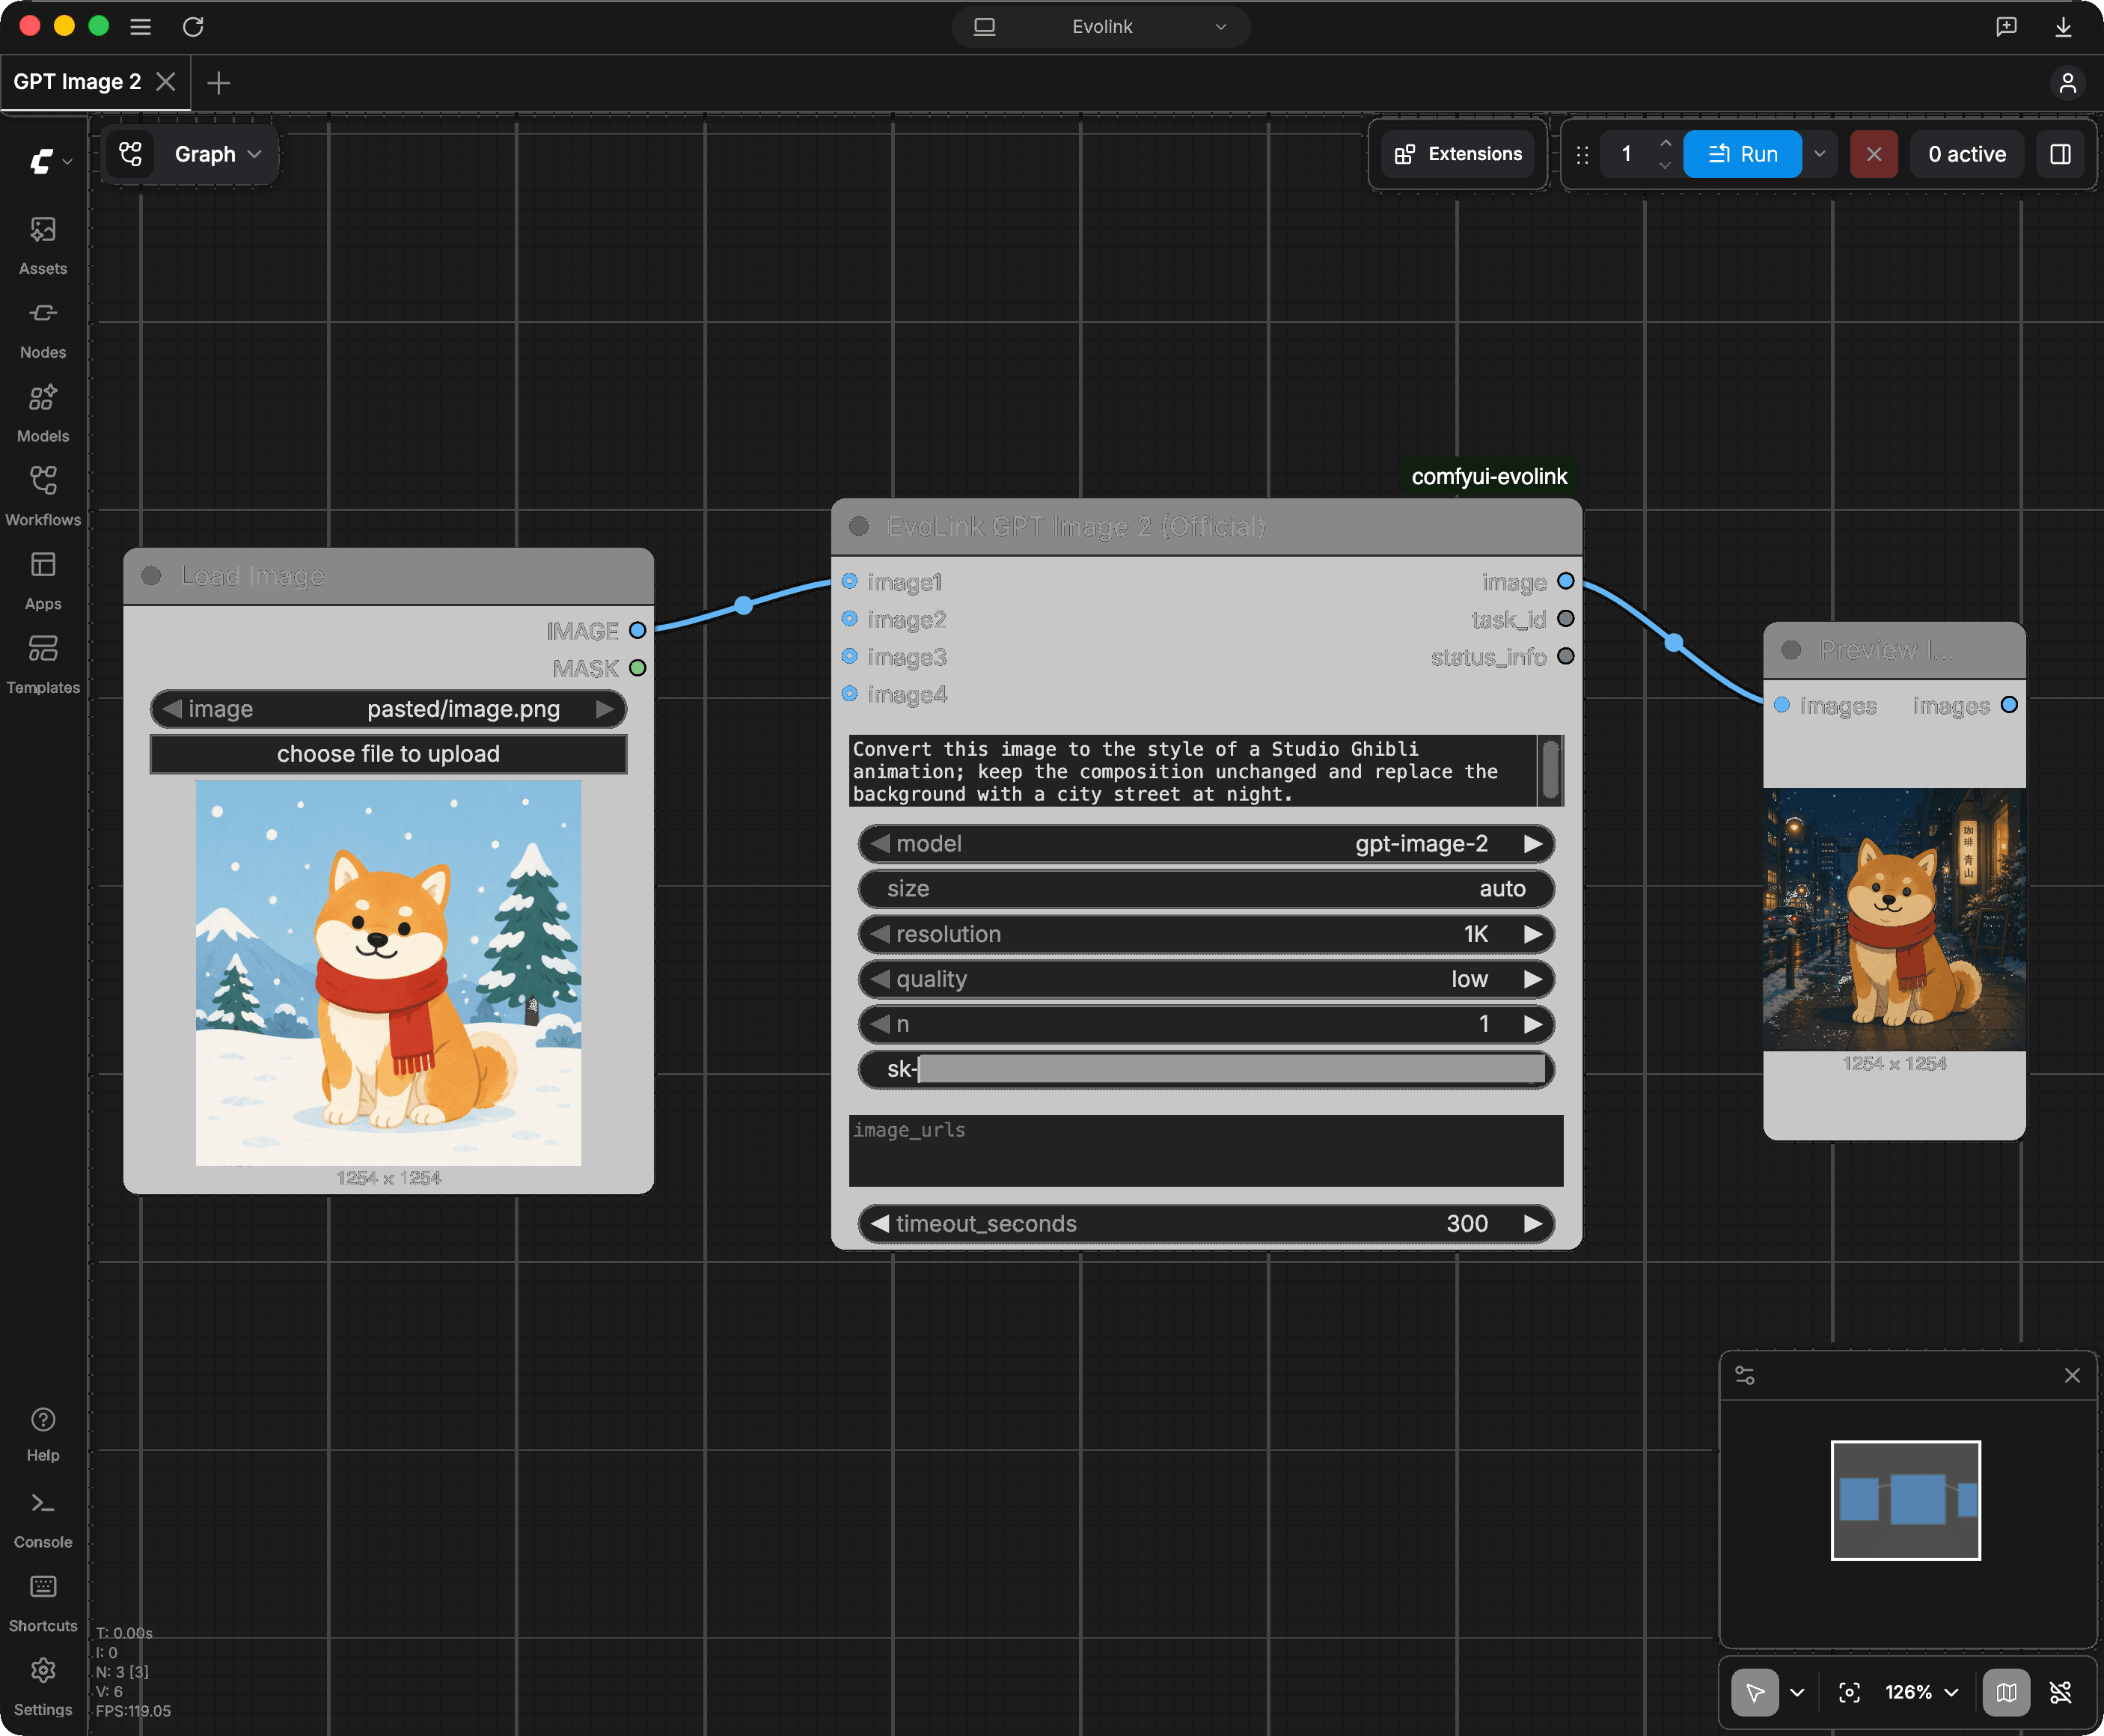Collapse the EvoLink GPT Image 2 node
This screenshot has width=2104, height=1736.
(x=859, y=527)
